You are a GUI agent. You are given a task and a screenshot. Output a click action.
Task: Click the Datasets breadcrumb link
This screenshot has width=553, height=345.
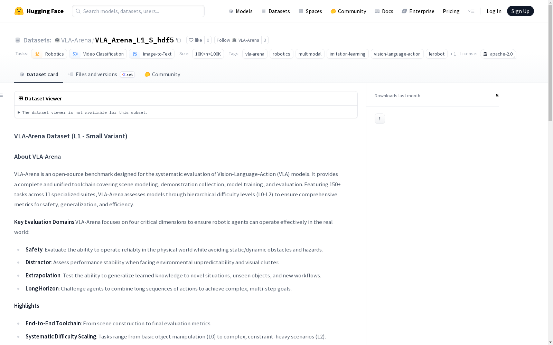point(37,40)
